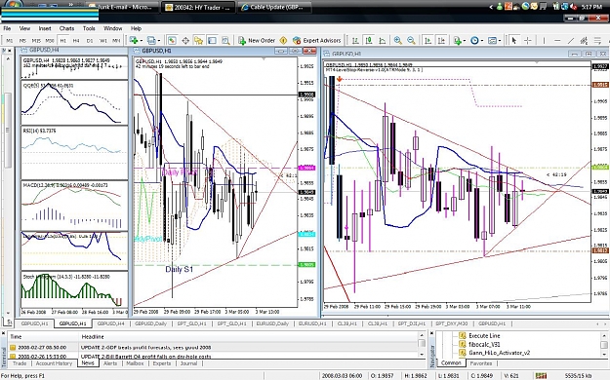Switch chart to line chart icon

[383, 40]
